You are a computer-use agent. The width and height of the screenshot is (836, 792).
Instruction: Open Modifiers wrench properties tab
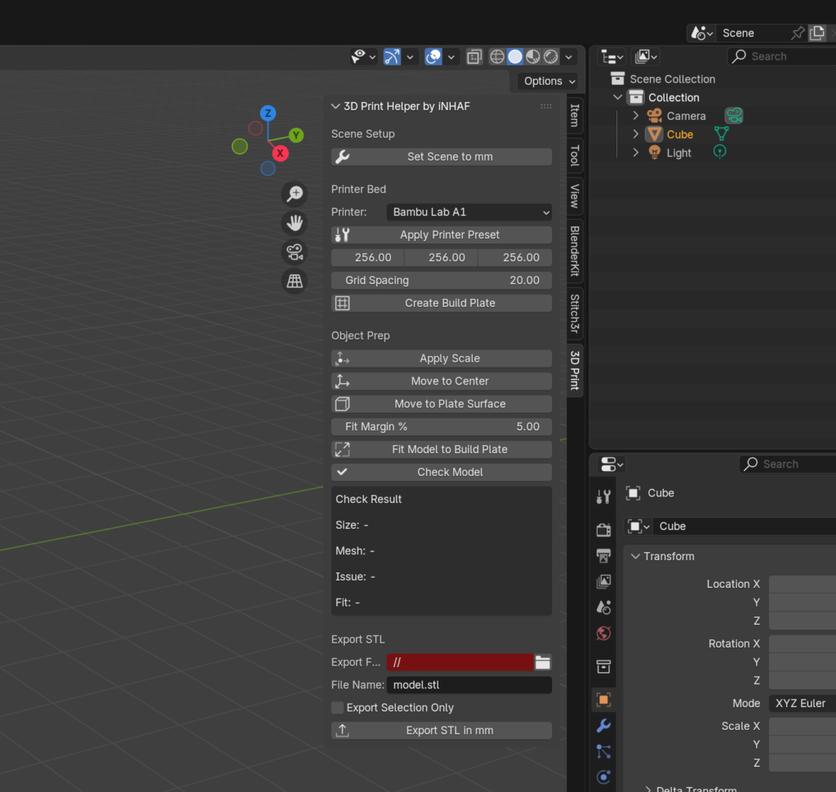603,725
